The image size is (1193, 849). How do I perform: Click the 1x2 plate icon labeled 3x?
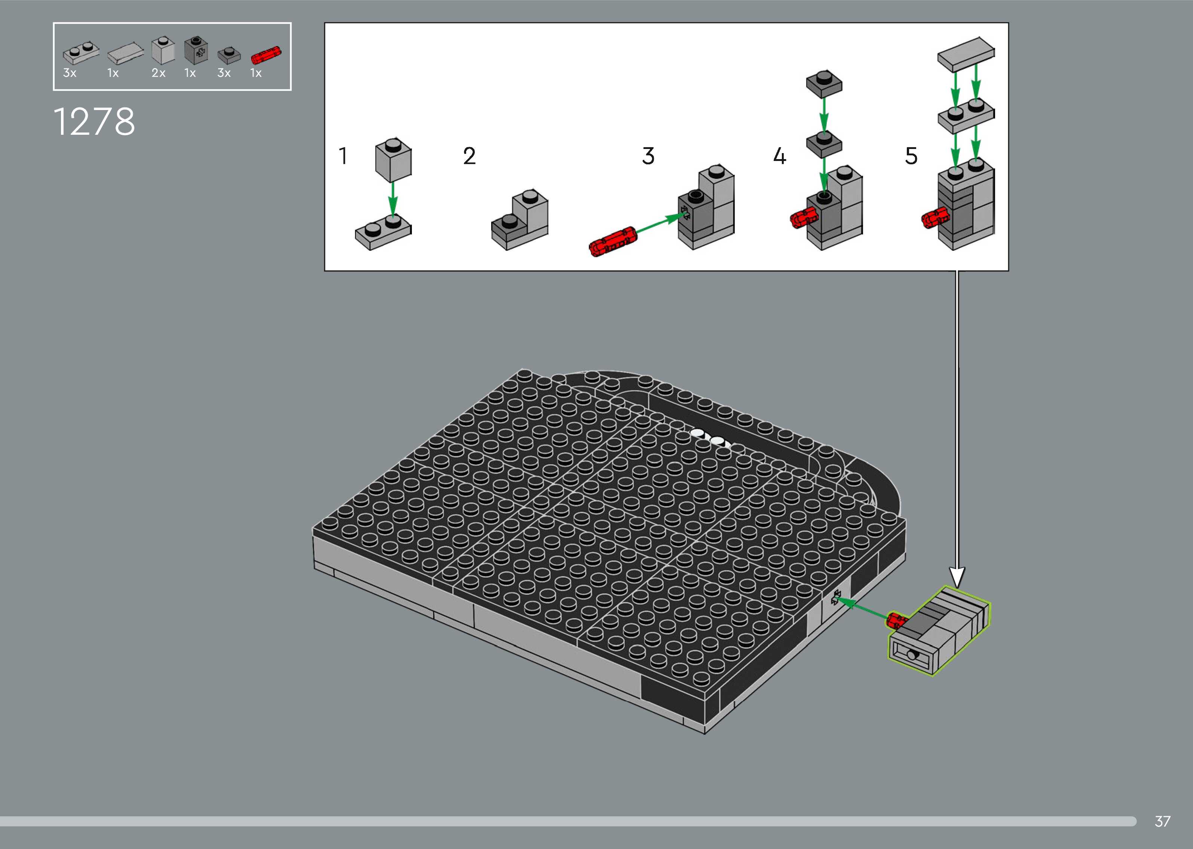[x=81, y=53]
